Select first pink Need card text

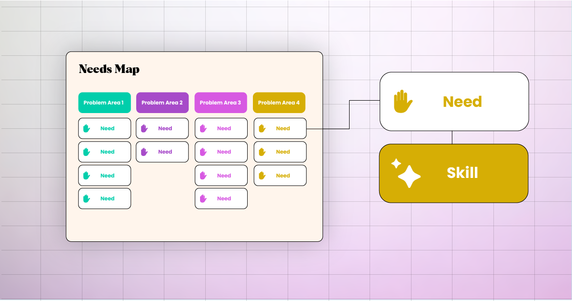click(224, 128)
